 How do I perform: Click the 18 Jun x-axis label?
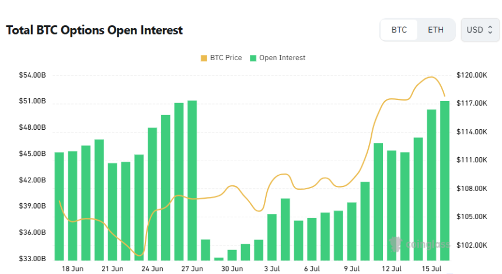[72, 269]
